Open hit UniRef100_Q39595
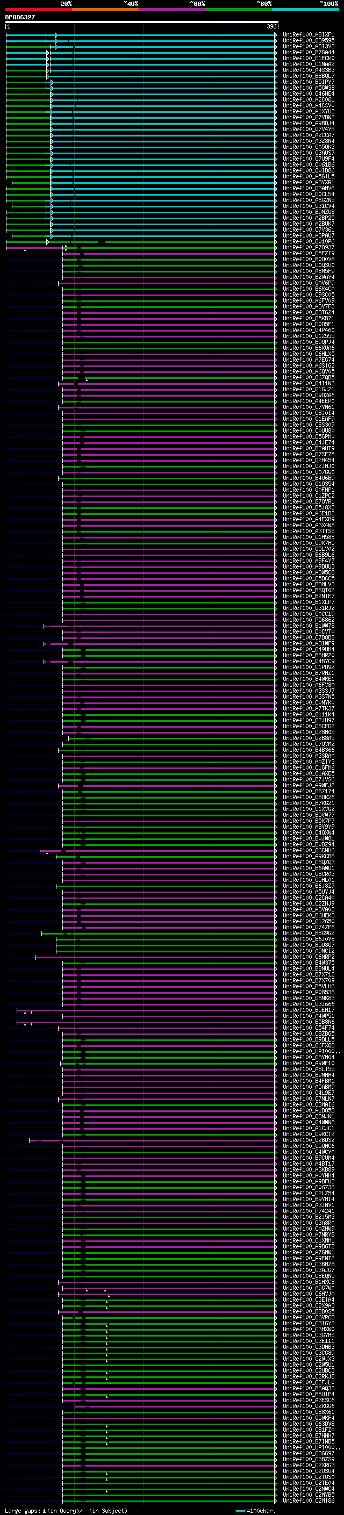The height and width of the screenshot is (1515, 344). [309, 41]
